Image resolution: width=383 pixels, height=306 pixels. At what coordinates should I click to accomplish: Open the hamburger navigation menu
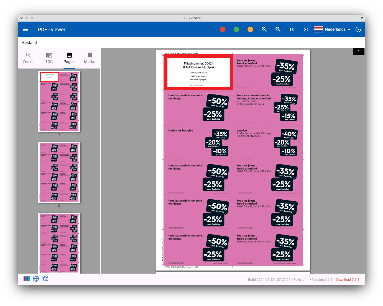pos(26,29)
